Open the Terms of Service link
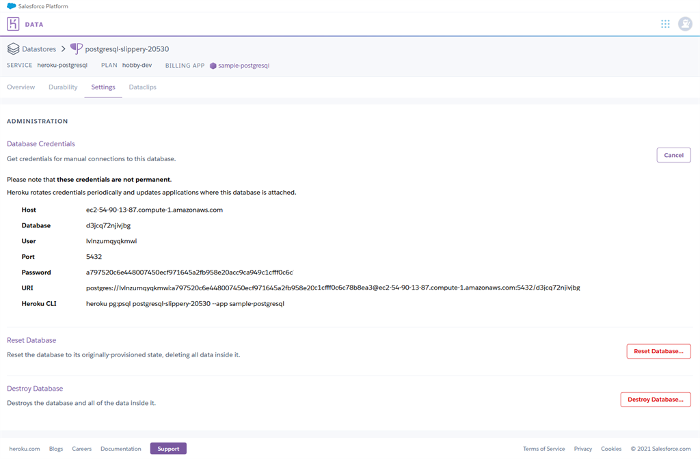Screen dimensions: 700x459 coord(543,449)
